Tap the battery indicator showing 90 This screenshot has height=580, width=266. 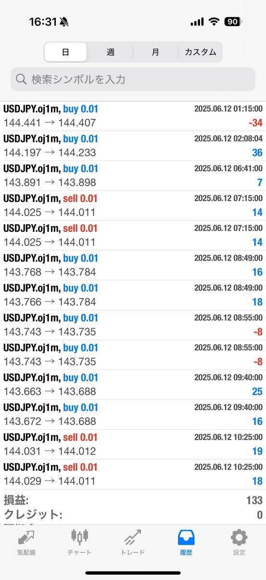click(234, 22)
